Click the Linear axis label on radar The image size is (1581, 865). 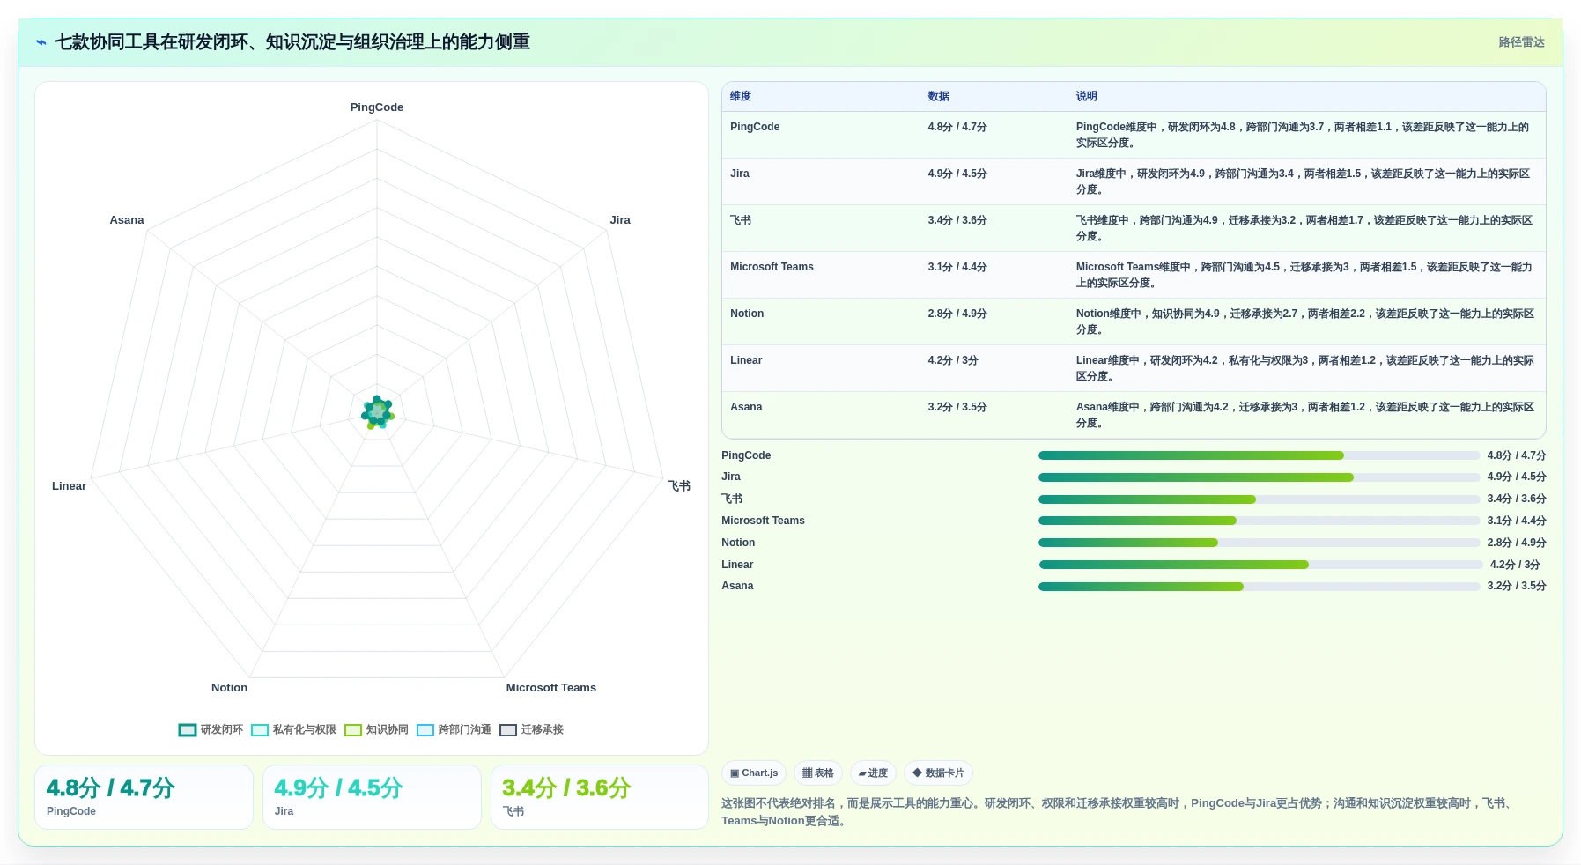point(69,486)
